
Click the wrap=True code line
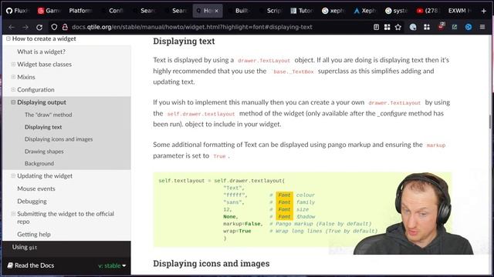237,231
